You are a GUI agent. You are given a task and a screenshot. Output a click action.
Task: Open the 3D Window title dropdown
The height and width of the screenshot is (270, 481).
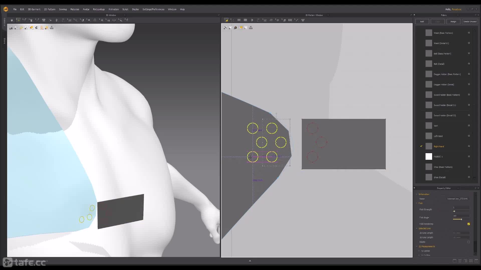pos(125,15)
